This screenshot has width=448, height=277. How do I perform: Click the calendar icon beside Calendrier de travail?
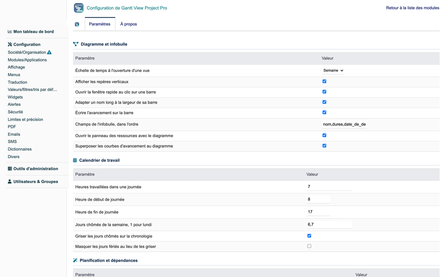(75, 160)
